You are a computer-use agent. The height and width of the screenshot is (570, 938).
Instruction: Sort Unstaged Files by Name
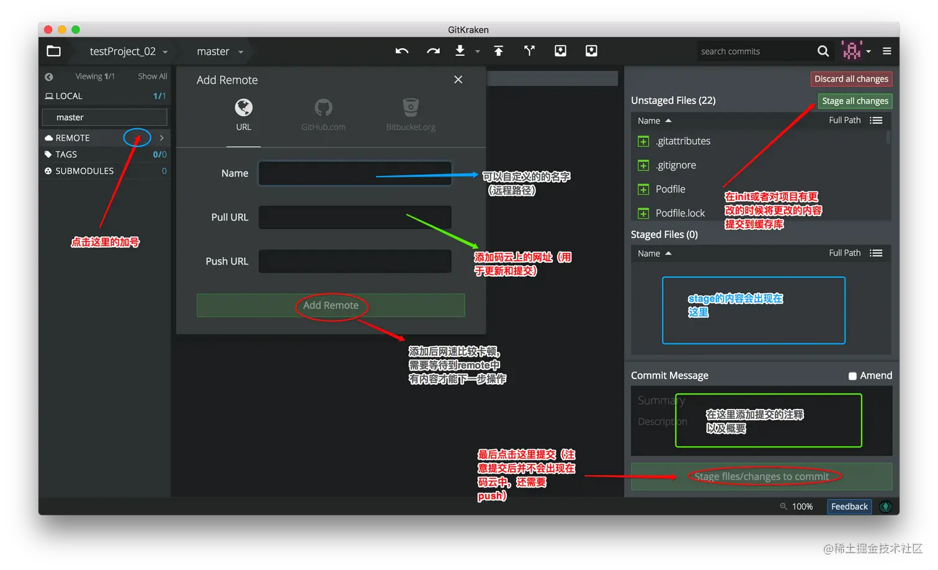654,121
